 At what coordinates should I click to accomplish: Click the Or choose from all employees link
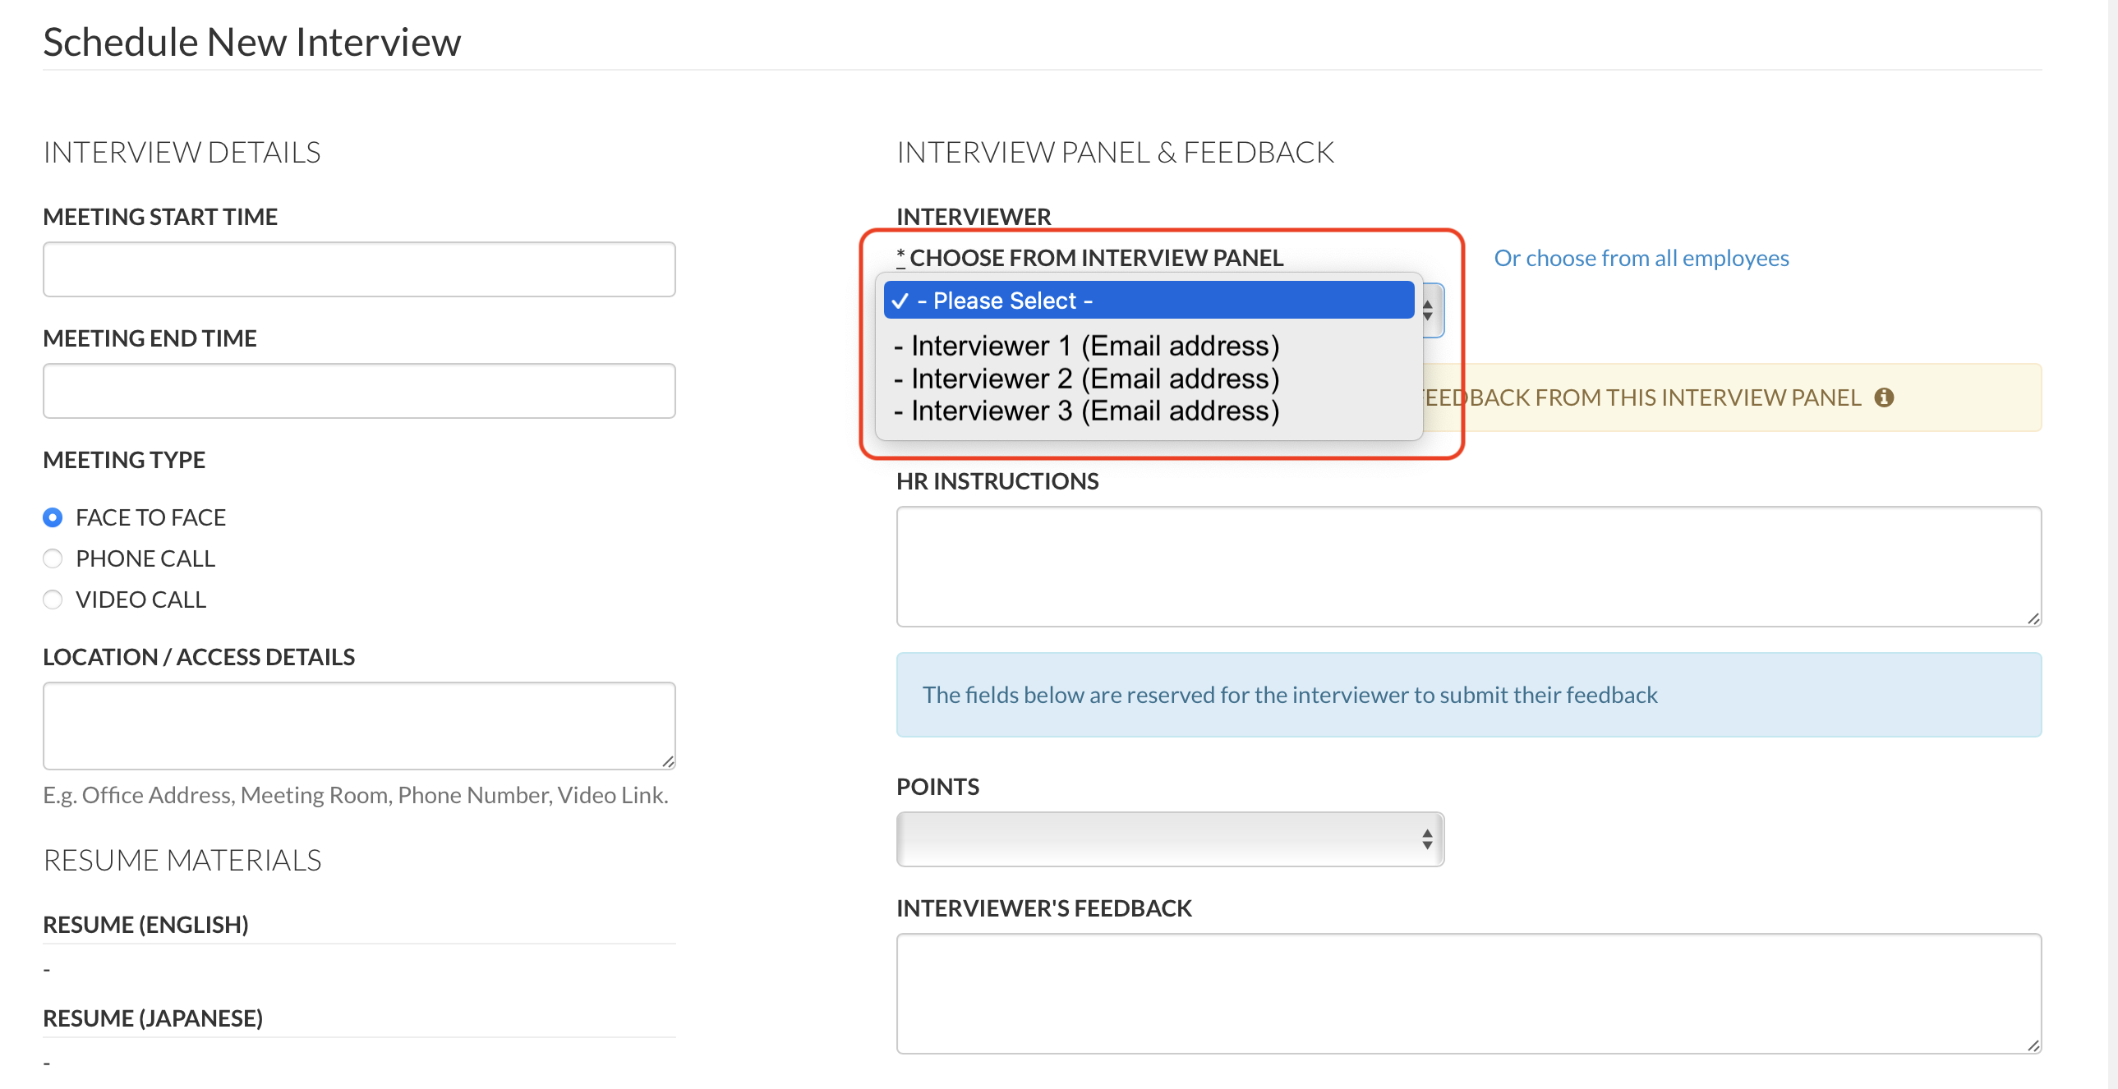[x=1641, y=257]
